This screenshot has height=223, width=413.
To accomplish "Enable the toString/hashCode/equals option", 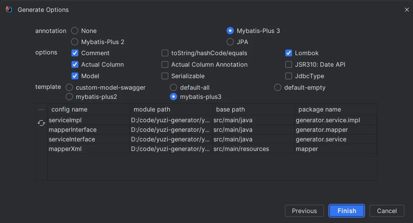I will click(x=165, y=53).
